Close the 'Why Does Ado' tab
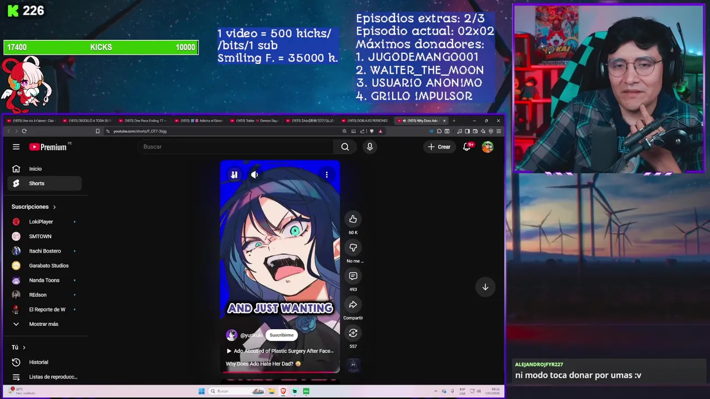Screen dimensions: 710x399 pyautogui.click(x=444, y=121)
